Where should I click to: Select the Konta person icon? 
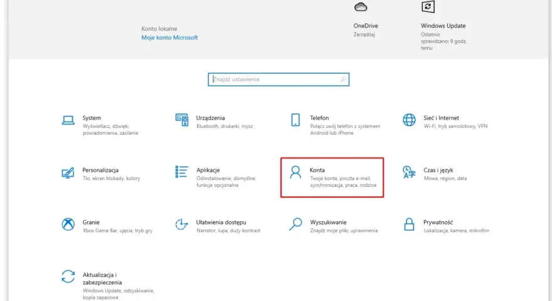pos(295,172)
